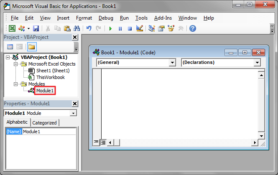Open the Add-Ins menu
The height and width of the screenshot is (175, 278).
point(163,18)
